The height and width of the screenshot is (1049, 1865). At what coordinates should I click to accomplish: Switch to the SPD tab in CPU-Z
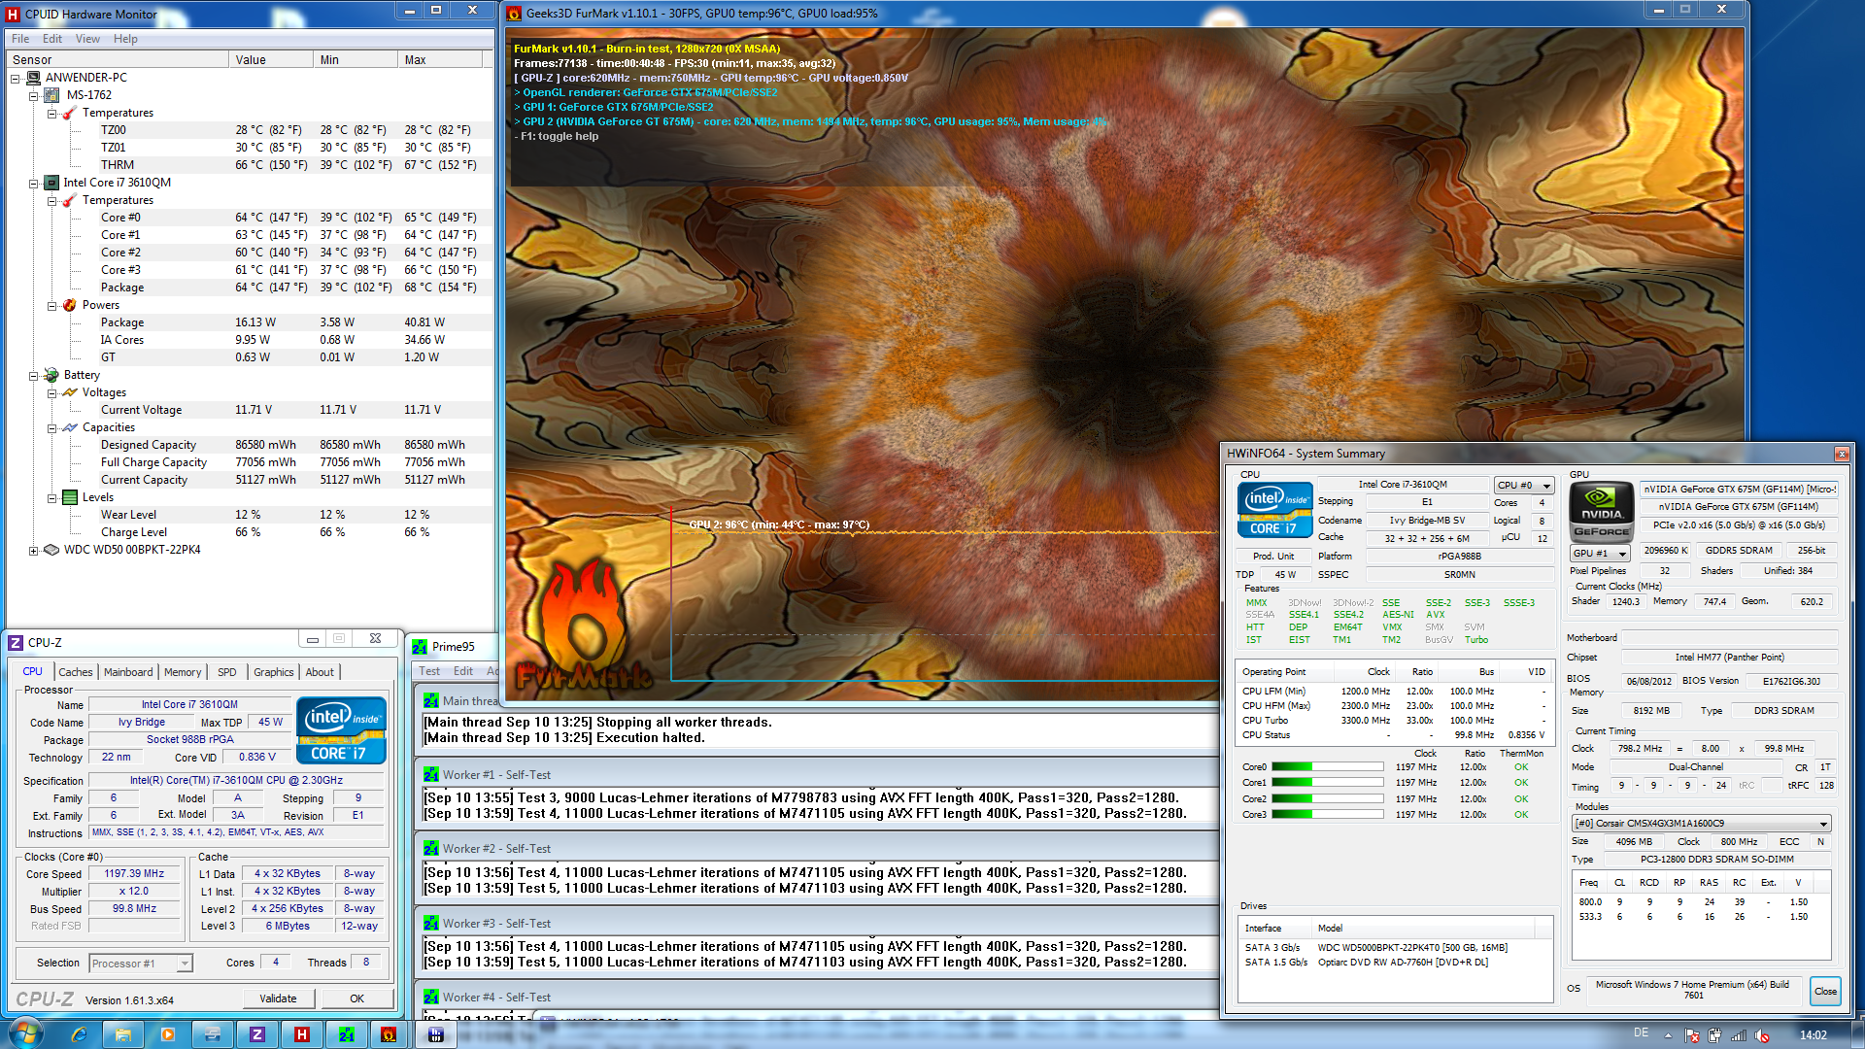click(226, 672)
